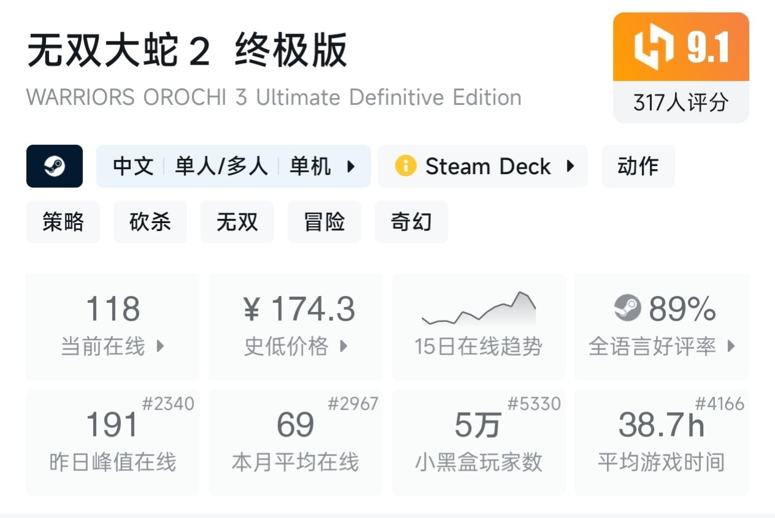The image size is (775, 518).
Task: Open 昨日峰值在线 stat card
Action: click(x=113, y=442)
